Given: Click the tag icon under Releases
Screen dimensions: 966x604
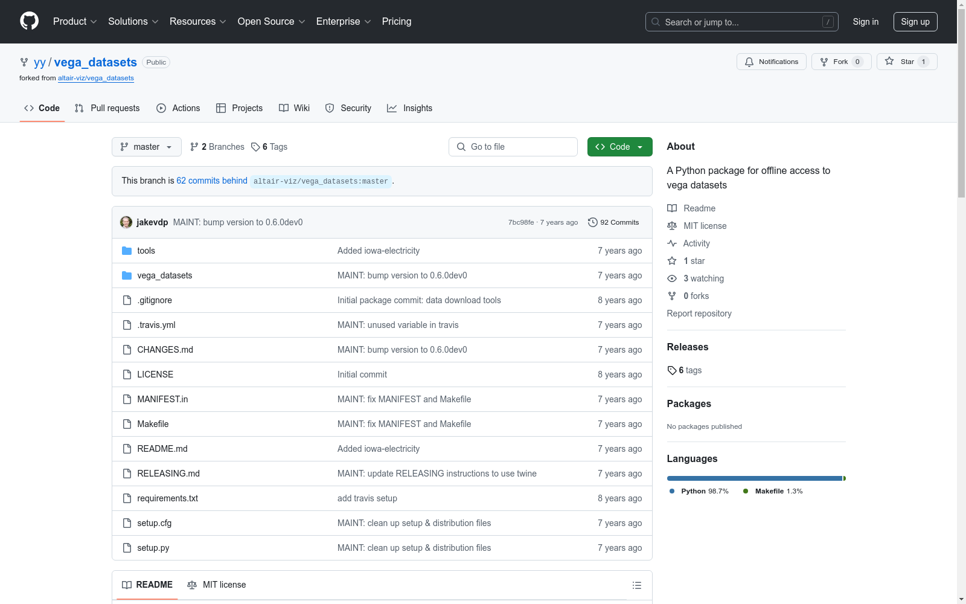Looking at the screenshot, I should (672, 370).
